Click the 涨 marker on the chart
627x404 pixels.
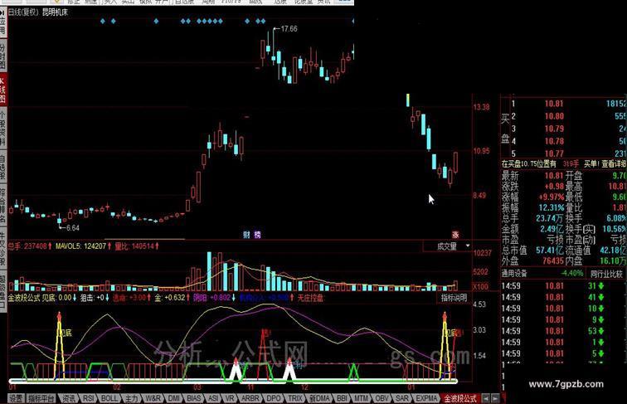pos(455,235)
